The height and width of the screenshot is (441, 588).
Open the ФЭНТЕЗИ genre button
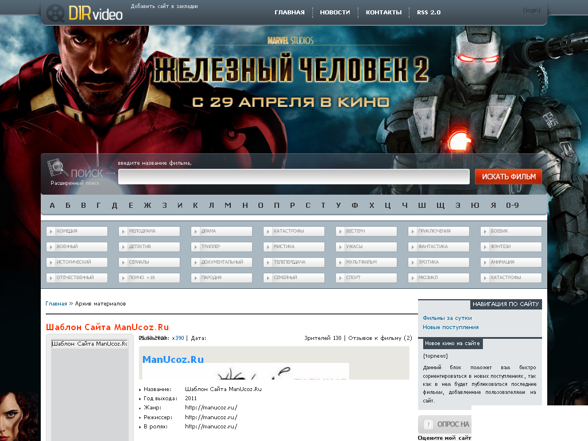(511, 247)
